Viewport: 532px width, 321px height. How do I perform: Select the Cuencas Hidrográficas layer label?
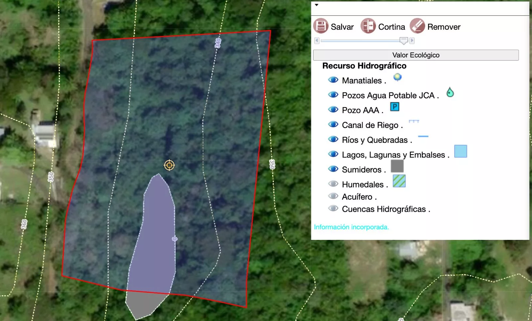click(x=386, y=209)
